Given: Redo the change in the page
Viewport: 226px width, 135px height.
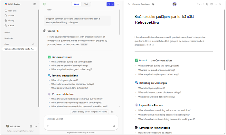Looking at the screenshot, I should [202, 4].
